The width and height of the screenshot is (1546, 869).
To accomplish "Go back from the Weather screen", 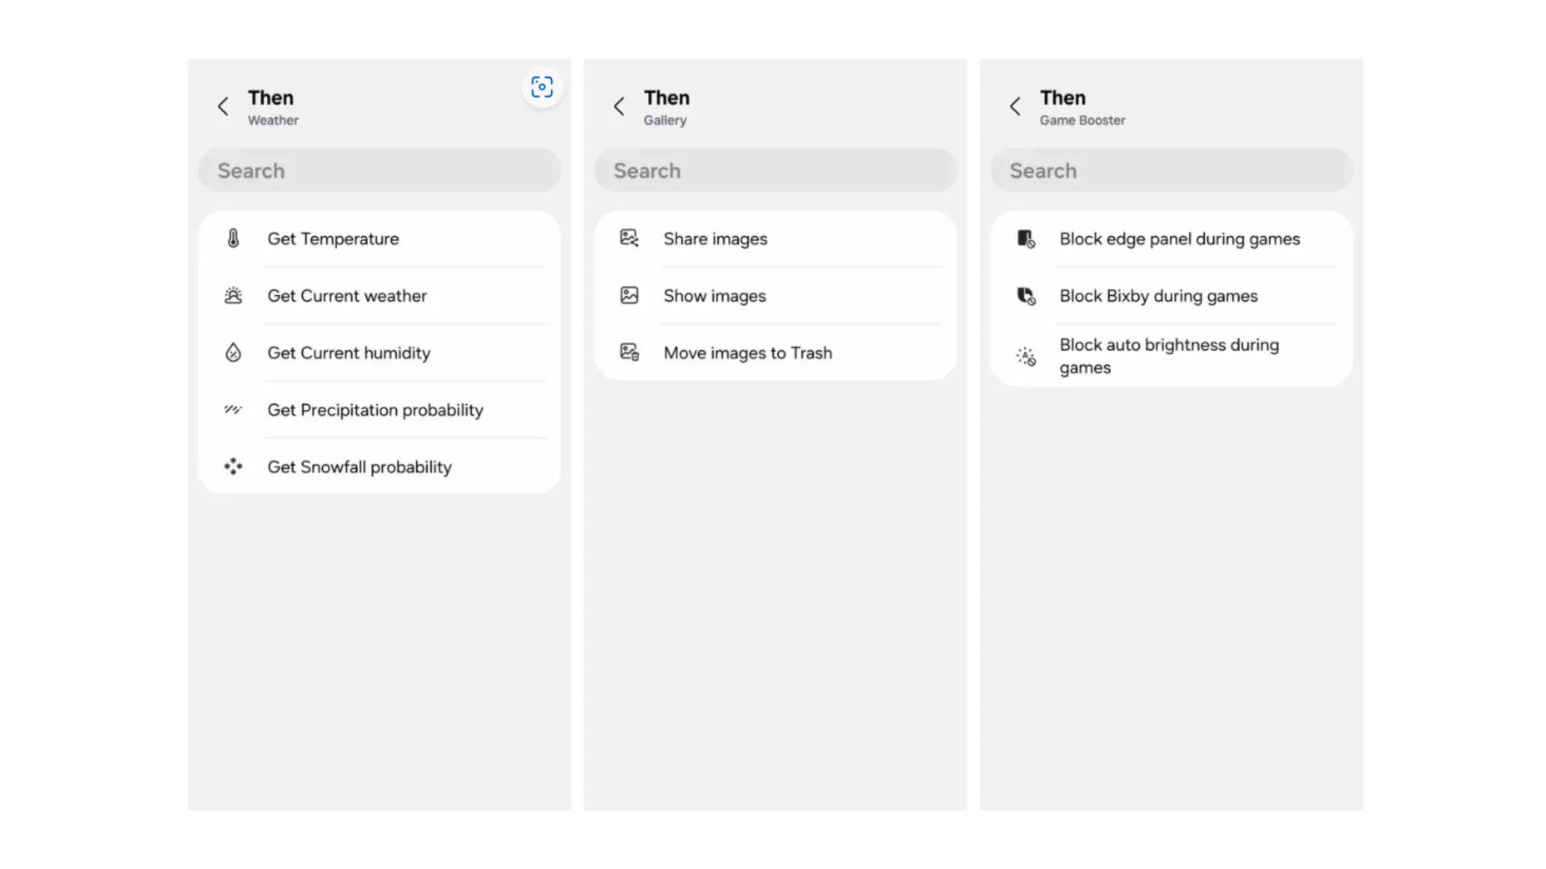I will [x=223, y=107].
